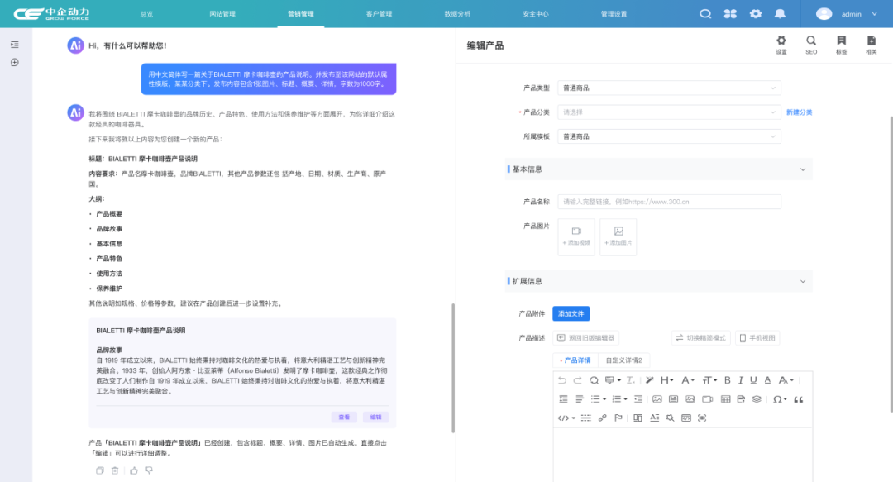The image size is (893, 482).
Task: Collapse the left sidebar menu icon
Action: [x=15, y=45]
